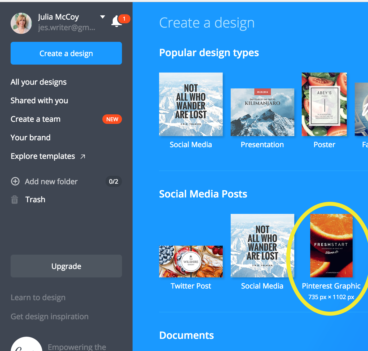
Task: Open Learn to design link
Action: [38, 298]
